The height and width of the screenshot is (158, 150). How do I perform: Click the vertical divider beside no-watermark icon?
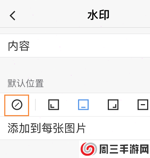coord(35,105)
